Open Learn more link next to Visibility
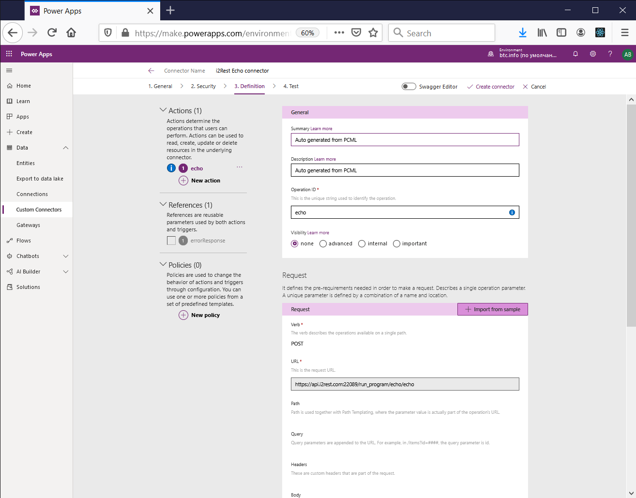The image size is (636, 498). [318, 233]
